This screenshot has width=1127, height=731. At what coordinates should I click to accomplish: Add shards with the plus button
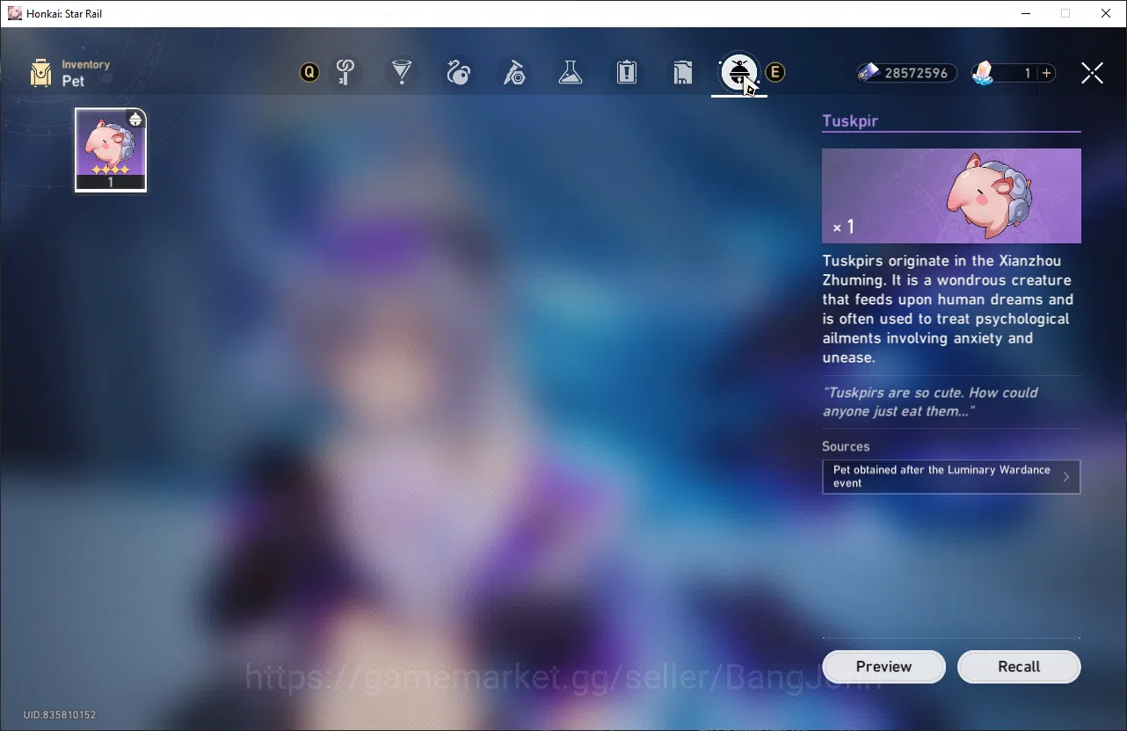coord(1046,73)
